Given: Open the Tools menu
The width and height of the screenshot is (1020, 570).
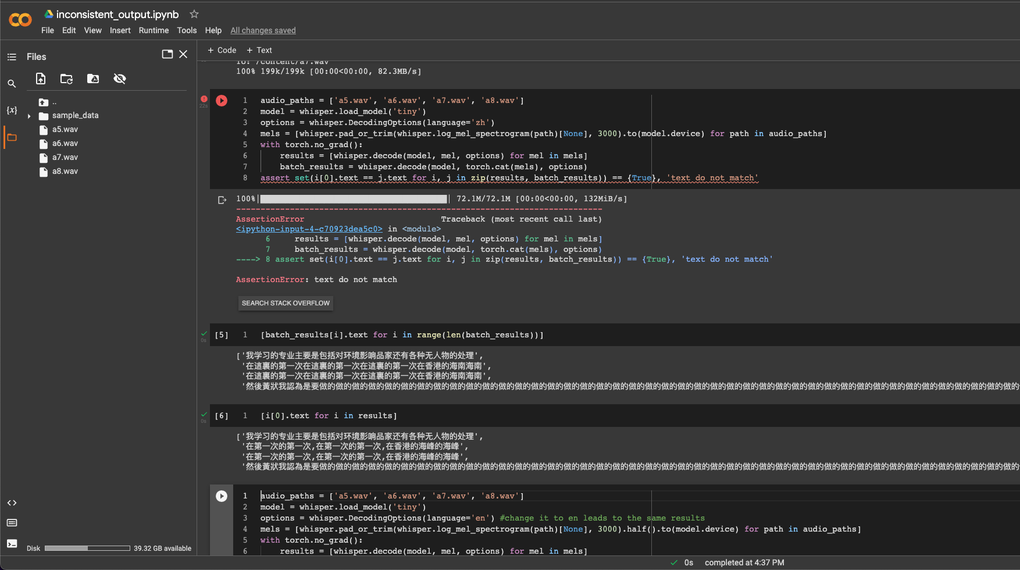Looking at the screenshot, I should tap(187, 30).
